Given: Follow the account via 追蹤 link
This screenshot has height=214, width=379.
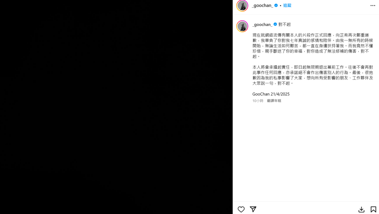Looking at the screenshot, I should 287,5.
